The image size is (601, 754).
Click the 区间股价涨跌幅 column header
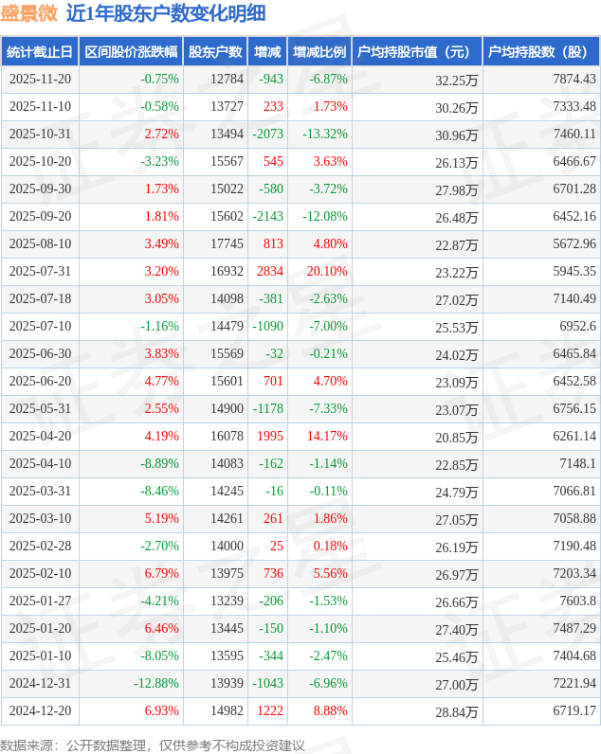(130, 52)
